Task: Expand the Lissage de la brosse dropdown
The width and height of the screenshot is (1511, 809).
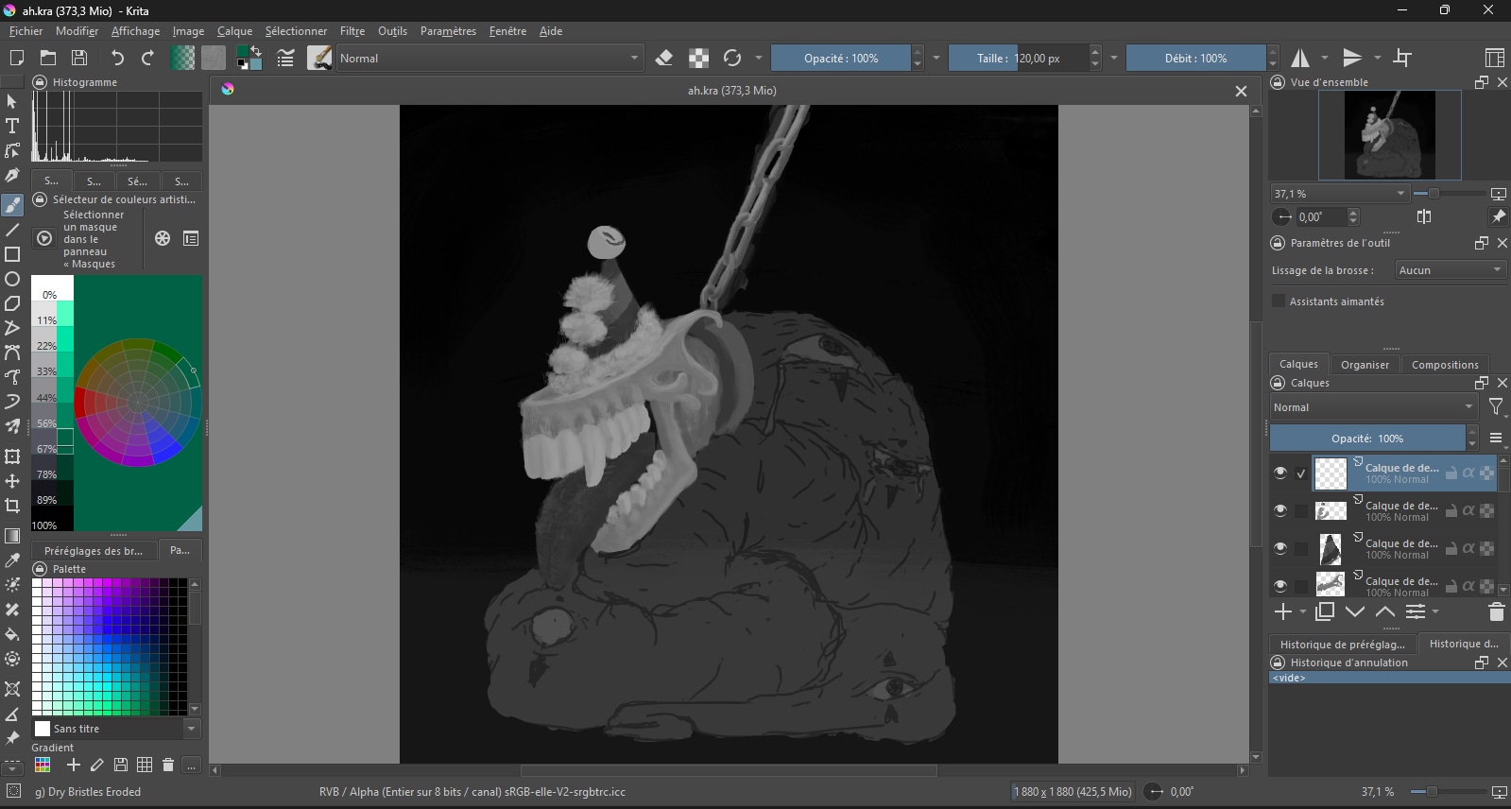Action: (1450, 270)
